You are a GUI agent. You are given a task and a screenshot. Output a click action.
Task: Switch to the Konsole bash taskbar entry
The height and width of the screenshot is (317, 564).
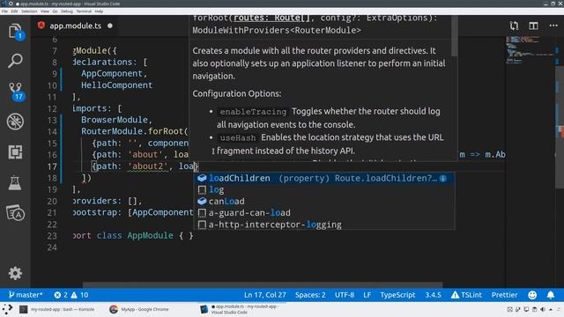point(57,309)
